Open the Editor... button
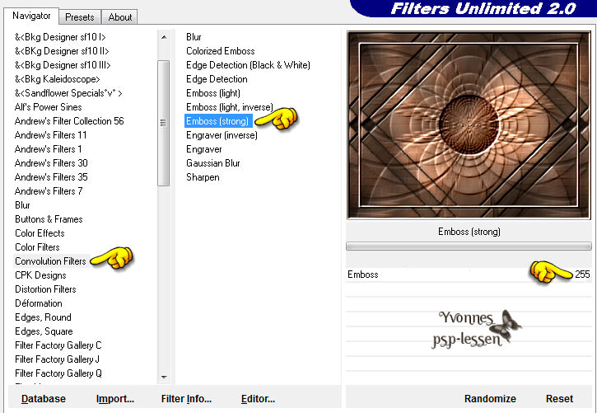 (x=258, y=398)
